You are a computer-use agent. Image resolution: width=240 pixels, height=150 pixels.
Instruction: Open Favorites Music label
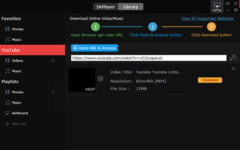click(17, 39)
